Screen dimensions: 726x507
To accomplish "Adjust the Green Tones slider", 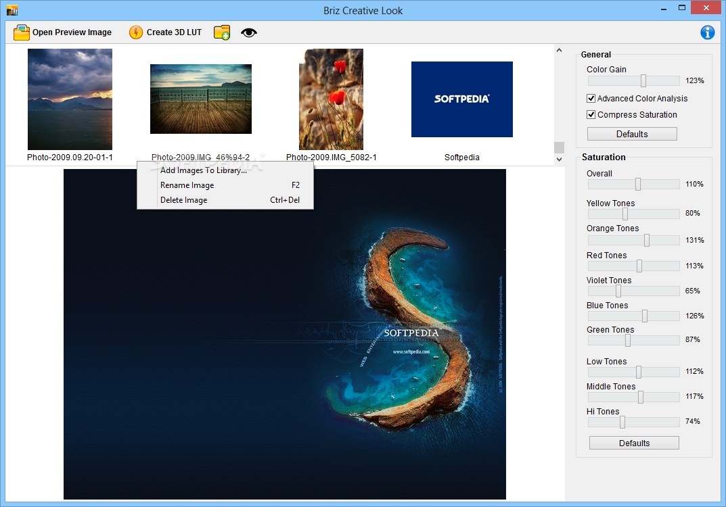I will click(627, 341).
